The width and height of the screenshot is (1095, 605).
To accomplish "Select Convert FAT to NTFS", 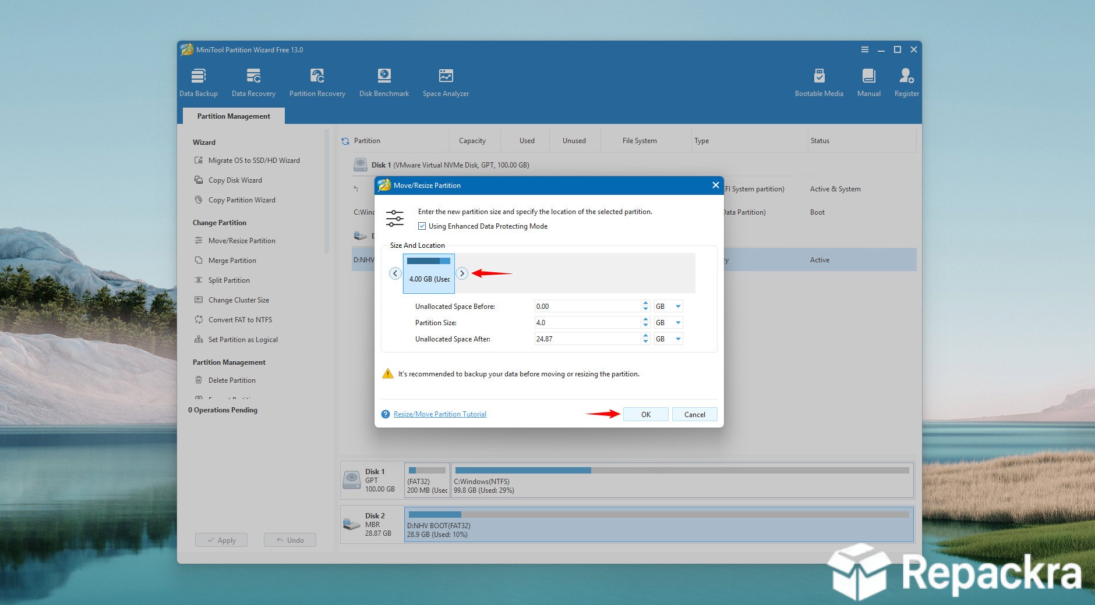I will 234,320.
